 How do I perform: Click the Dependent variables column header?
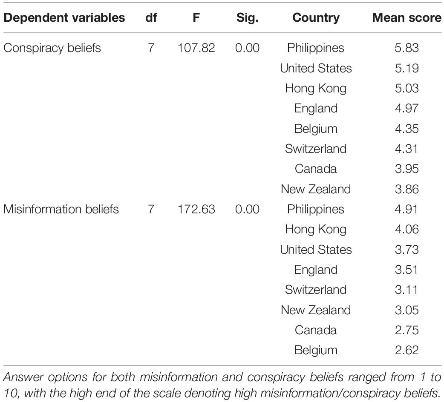coord(64,17)
